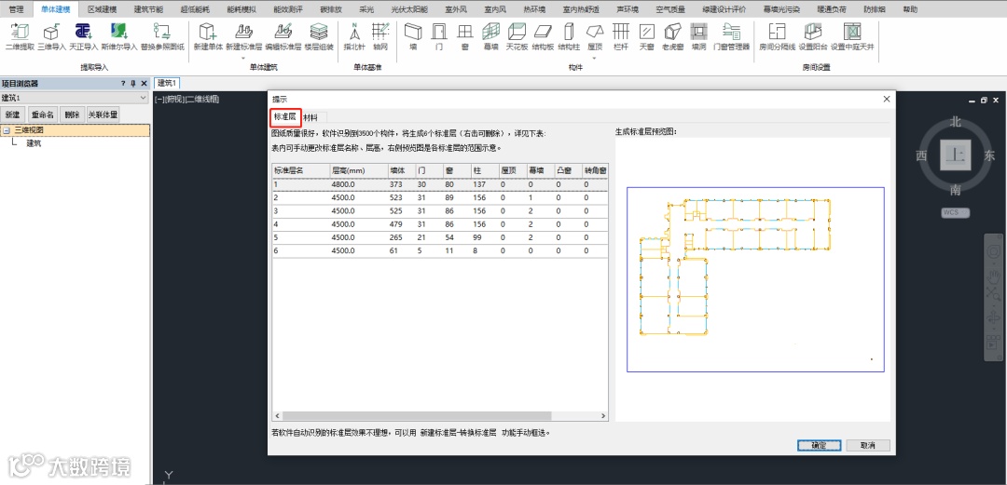Click the 4800.0 floor height cell
The width and height of the screenshot is (1007, 485).
coord(358,184)
